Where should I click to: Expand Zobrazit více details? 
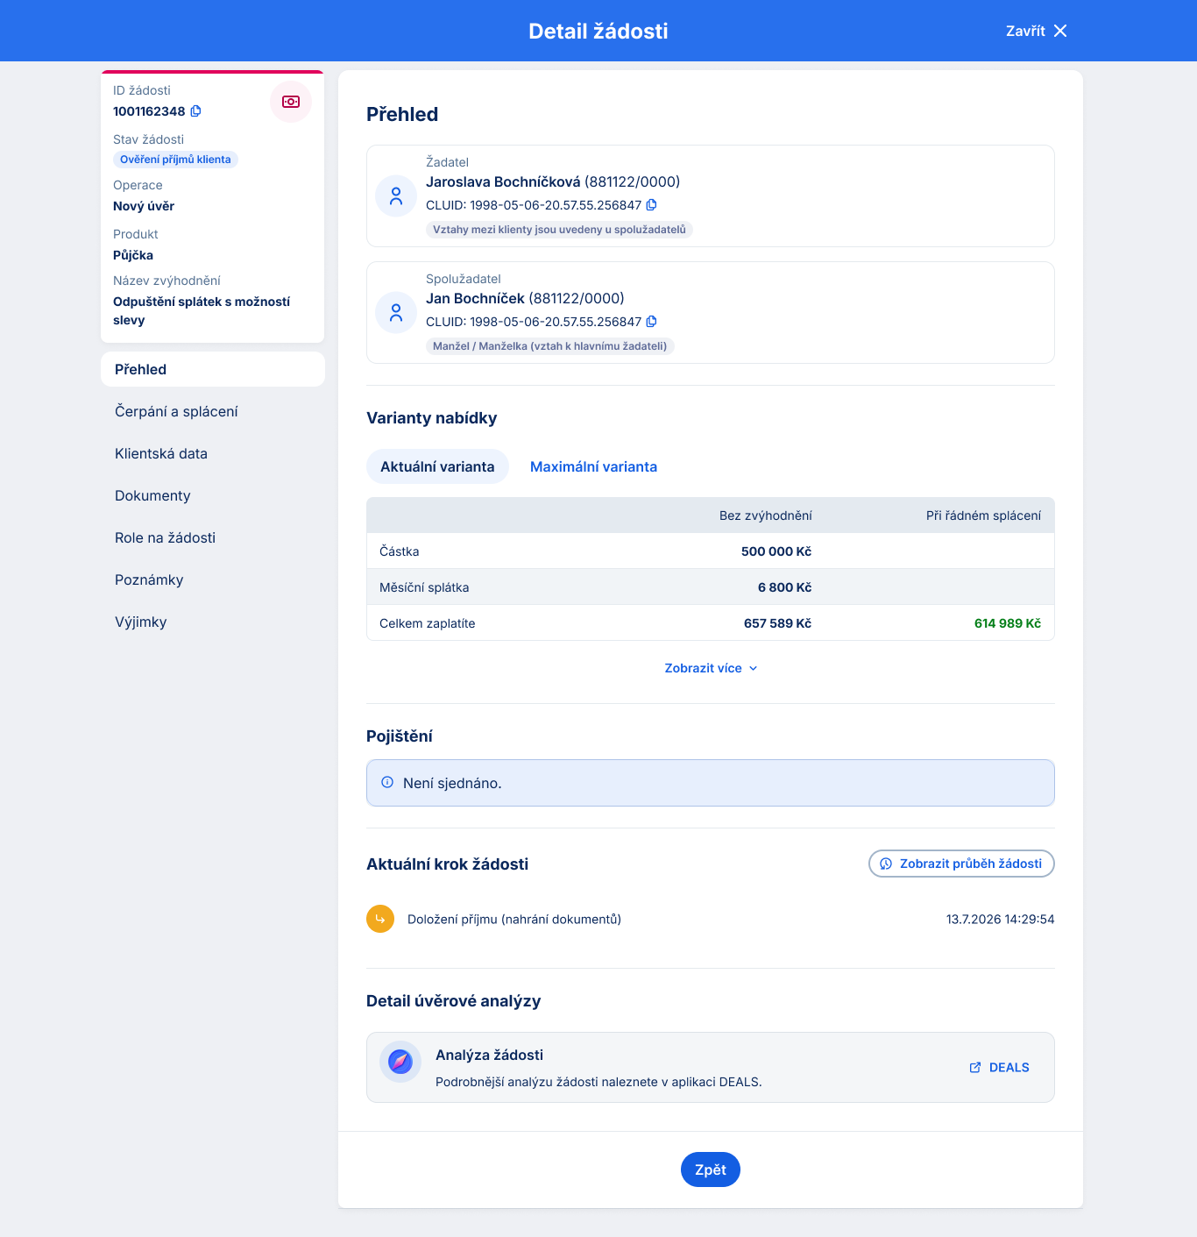[x=711, y=668]
